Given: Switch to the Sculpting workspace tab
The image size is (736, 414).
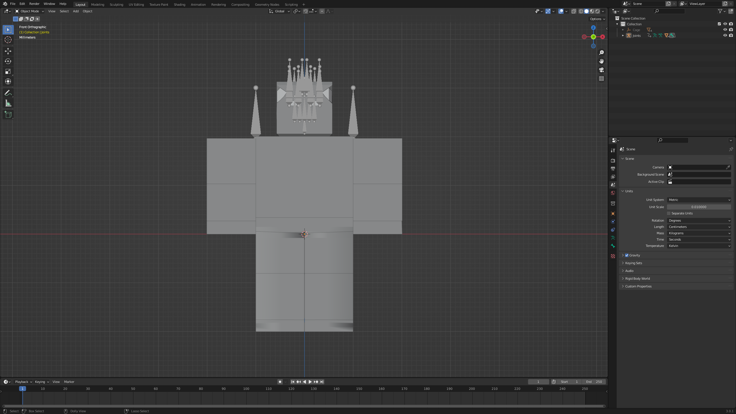Looking at the screenshot, I should pos(116,4).
